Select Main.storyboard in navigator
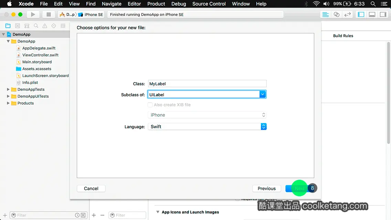The image size is (391, 220). coord(37,62)
